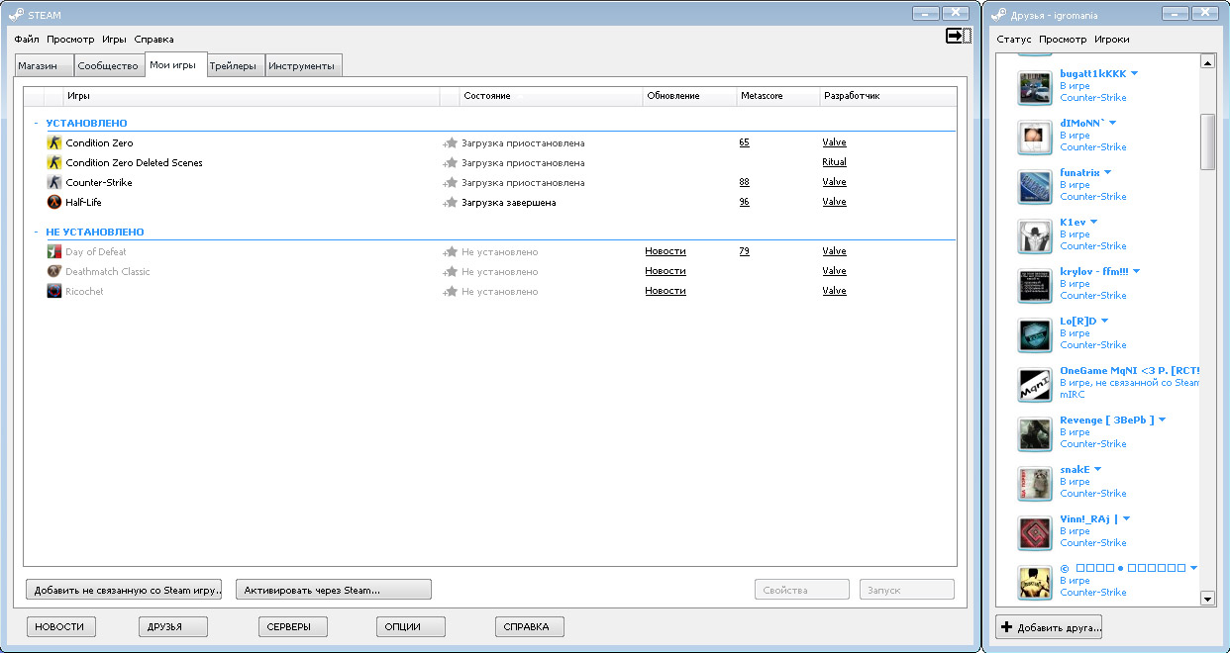Click Активировать через Steam button
Image resolution: width=1230 pixels, height=653 pixels.
(334, 590)
